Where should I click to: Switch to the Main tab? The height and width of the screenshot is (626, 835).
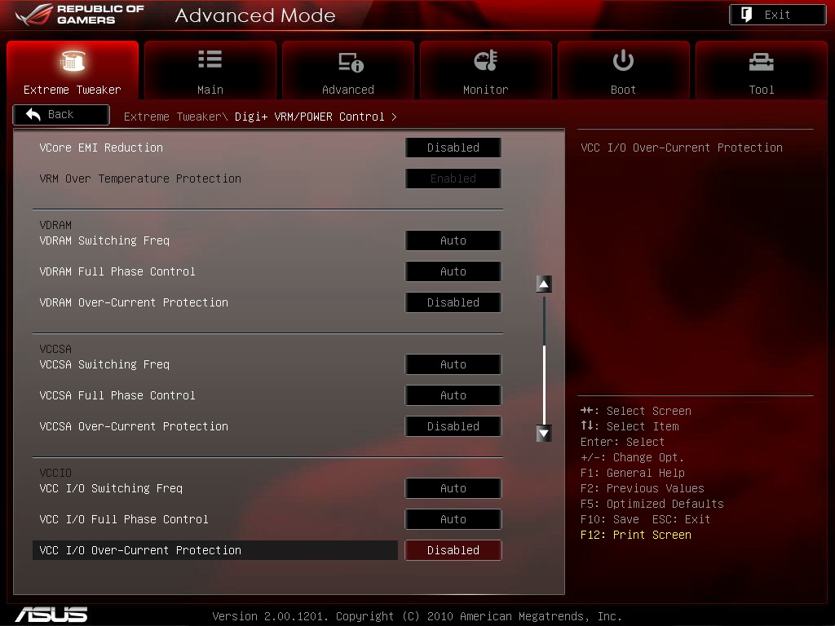(x=210, y=70)
